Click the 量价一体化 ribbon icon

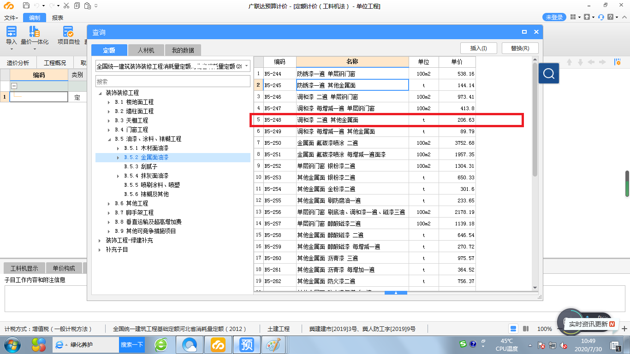coord(35,31)
